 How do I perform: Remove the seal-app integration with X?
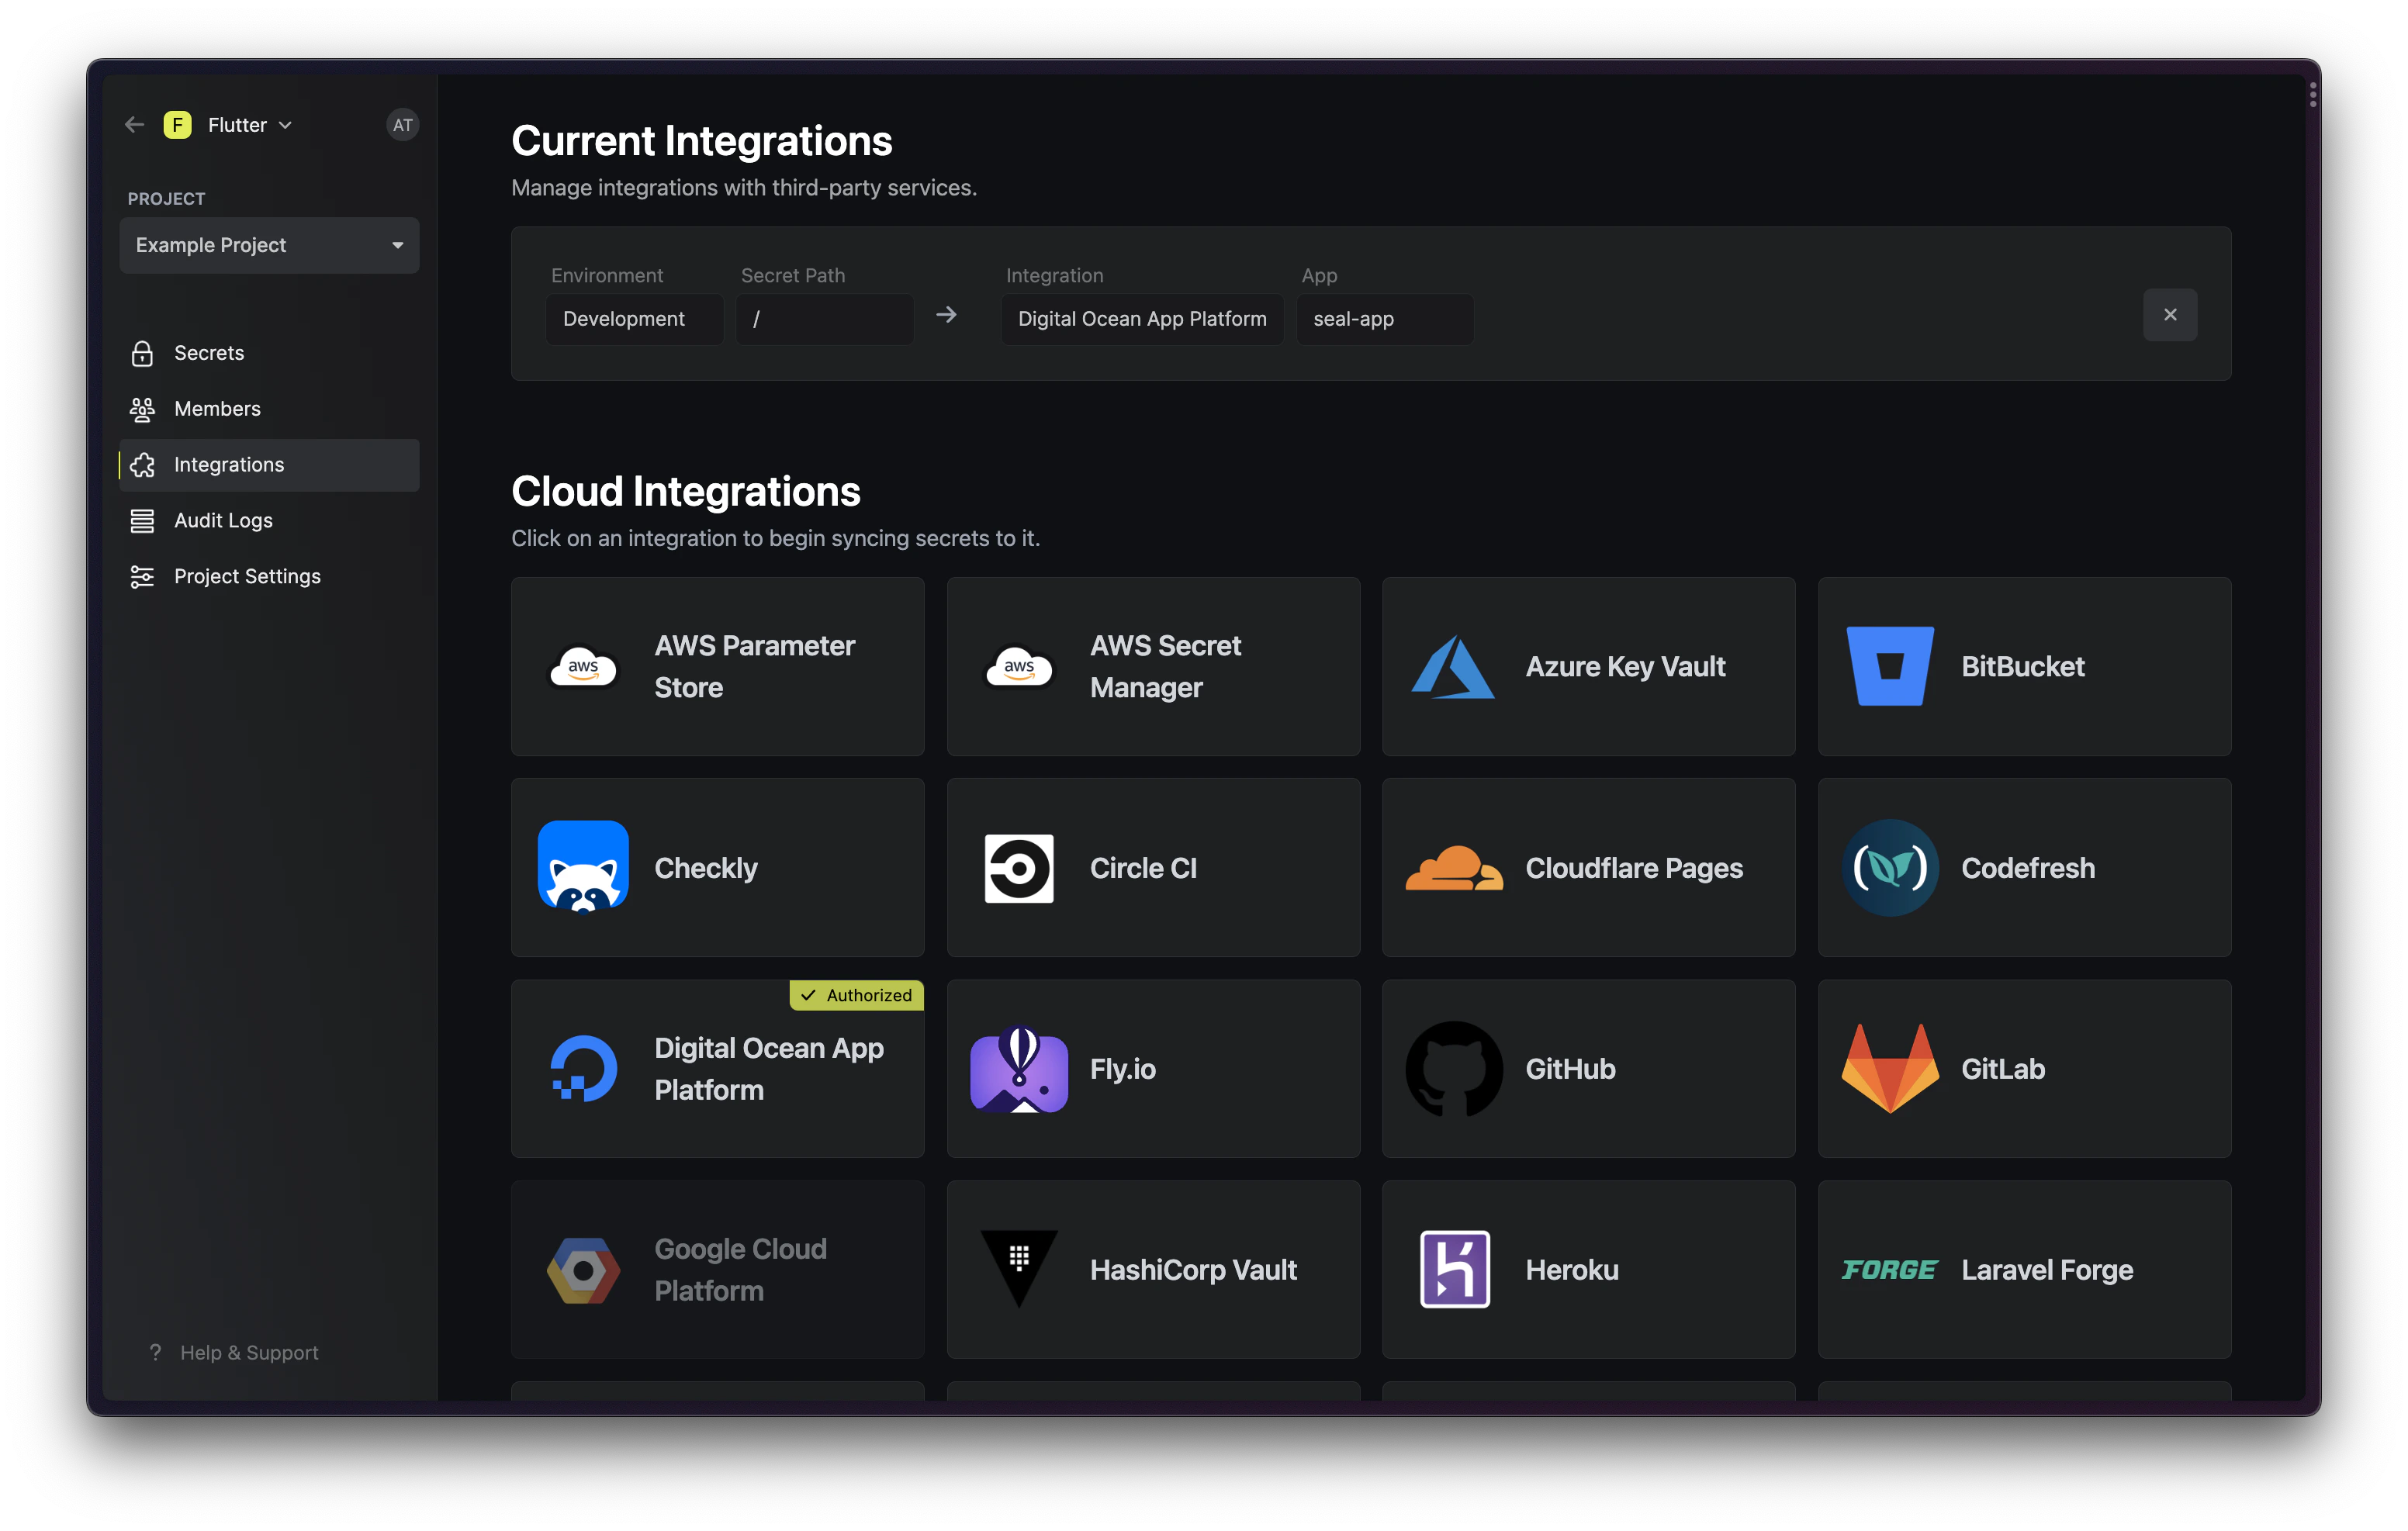(2170, 315)
